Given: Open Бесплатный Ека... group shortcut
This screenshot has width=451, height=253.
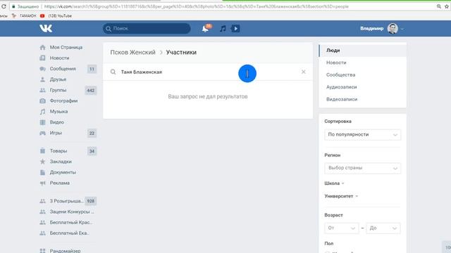Looking at the screenshot, I should 69,233.
